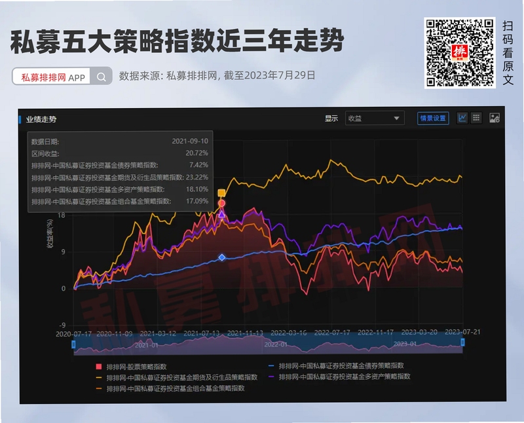The height and width of the screenshot is (423, 524).
Task: Click the multi-asset value 18.10%
Action: point(197,189)
